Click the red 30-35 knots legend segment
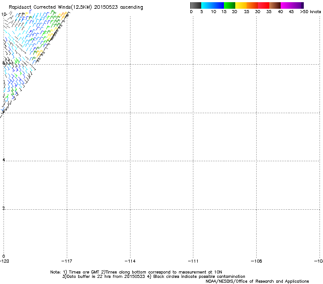The height and width of the screenshot is (284, 323). click(264, 5)
